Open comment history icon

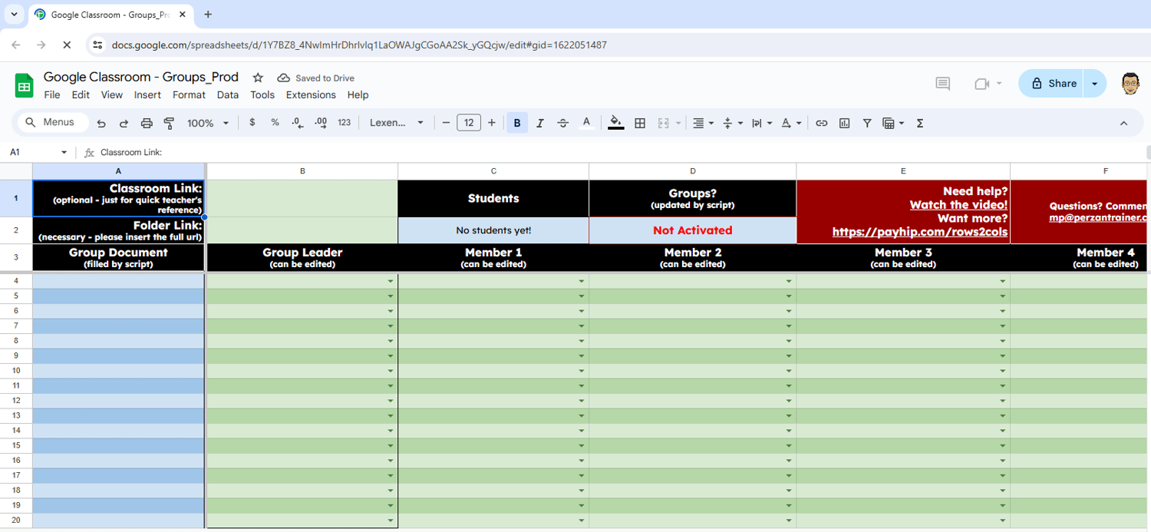(x=943, y=84)
